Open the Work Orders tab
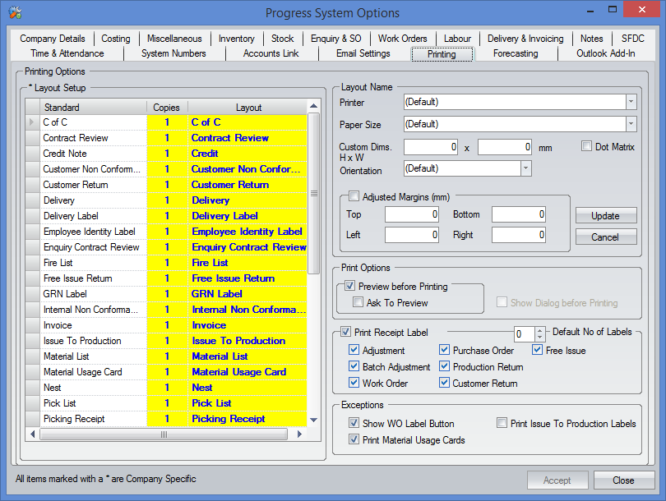Viewport: 666px width, 501px height. 402,39
